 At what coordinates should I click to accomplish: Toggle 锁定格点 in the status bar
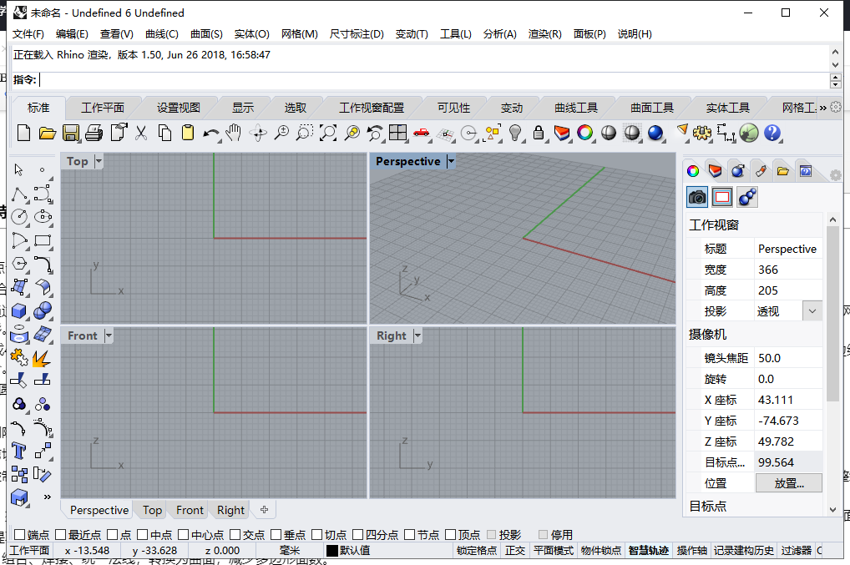(x=476, y=550)
